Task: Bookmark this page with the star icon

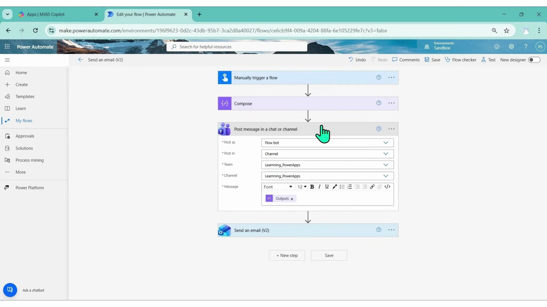Action: pyautogui.click(x=506, y=30)
